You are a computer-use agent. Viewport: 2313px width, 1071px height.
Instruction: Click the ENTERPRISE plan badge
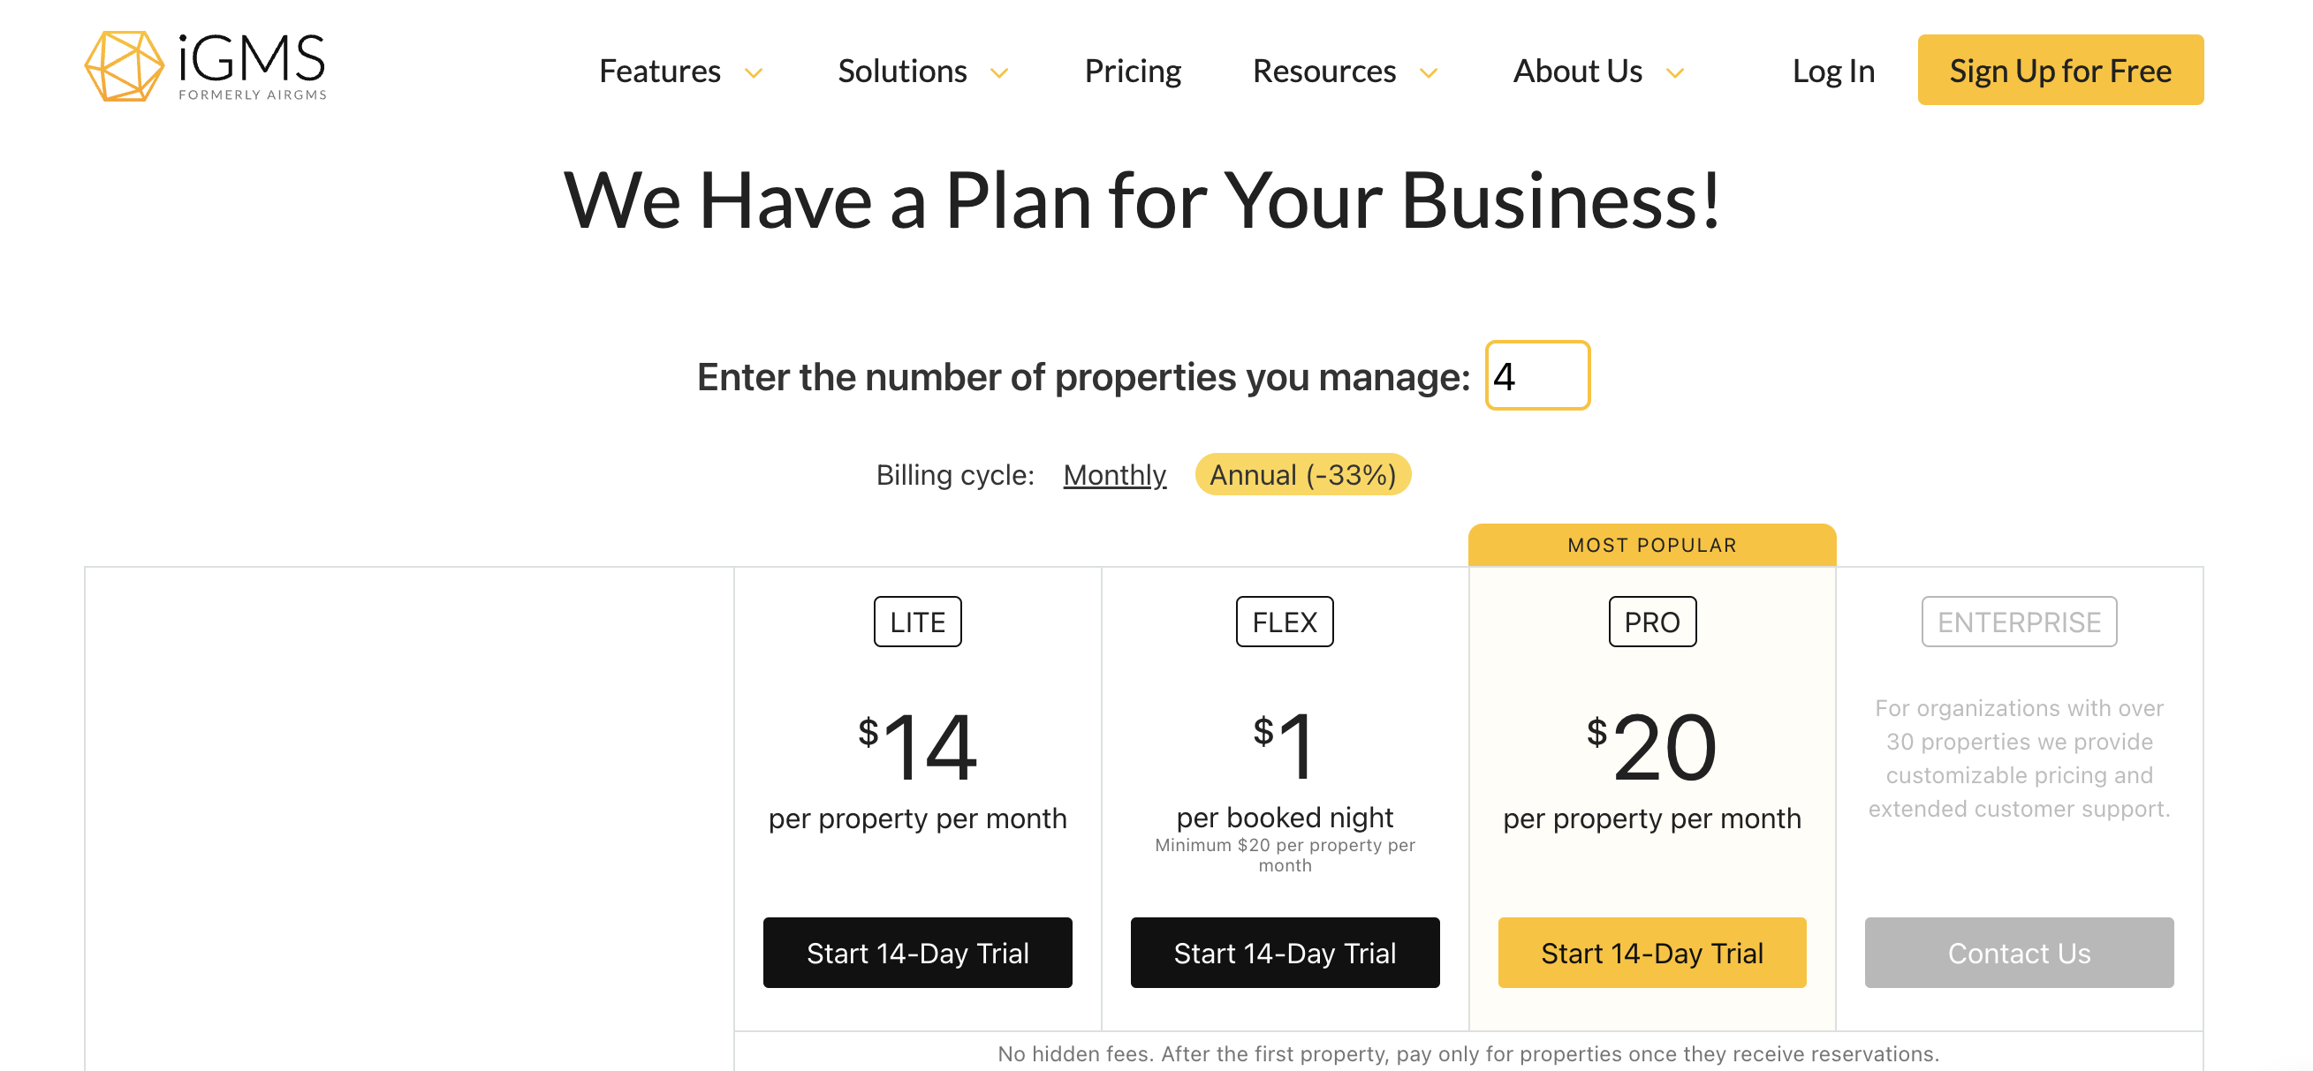click(2019, 621)
